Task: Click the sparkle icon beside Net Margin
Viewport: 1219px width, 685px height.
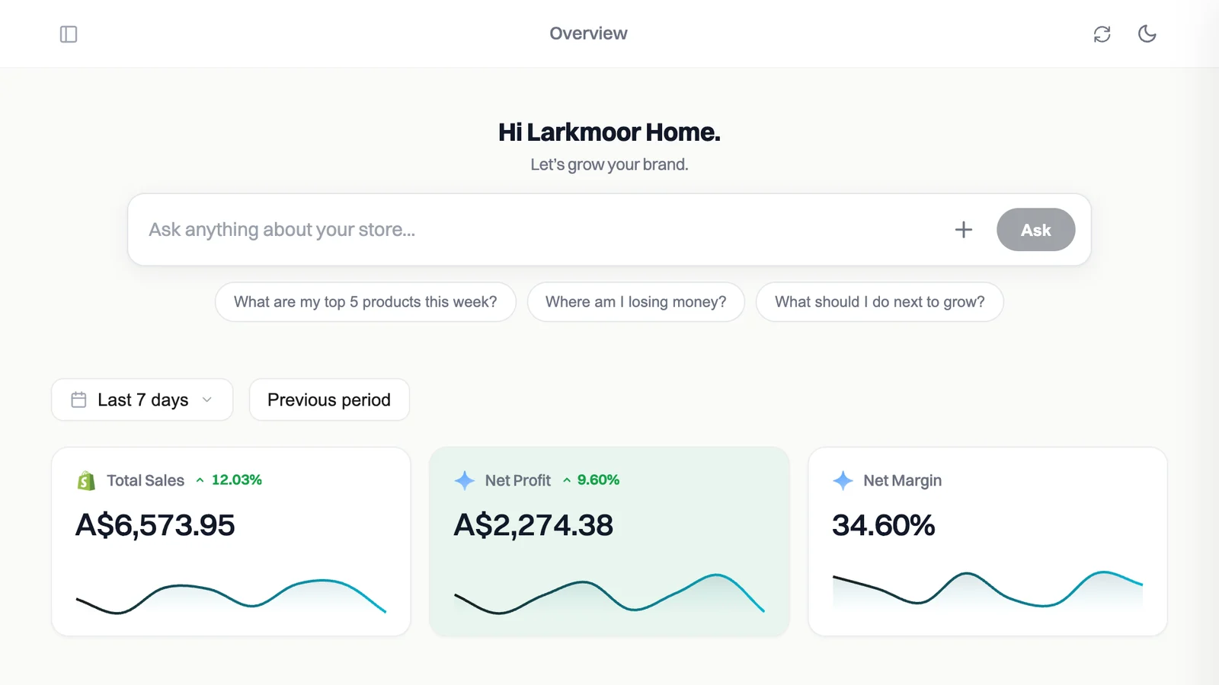Action: (843, 480)
